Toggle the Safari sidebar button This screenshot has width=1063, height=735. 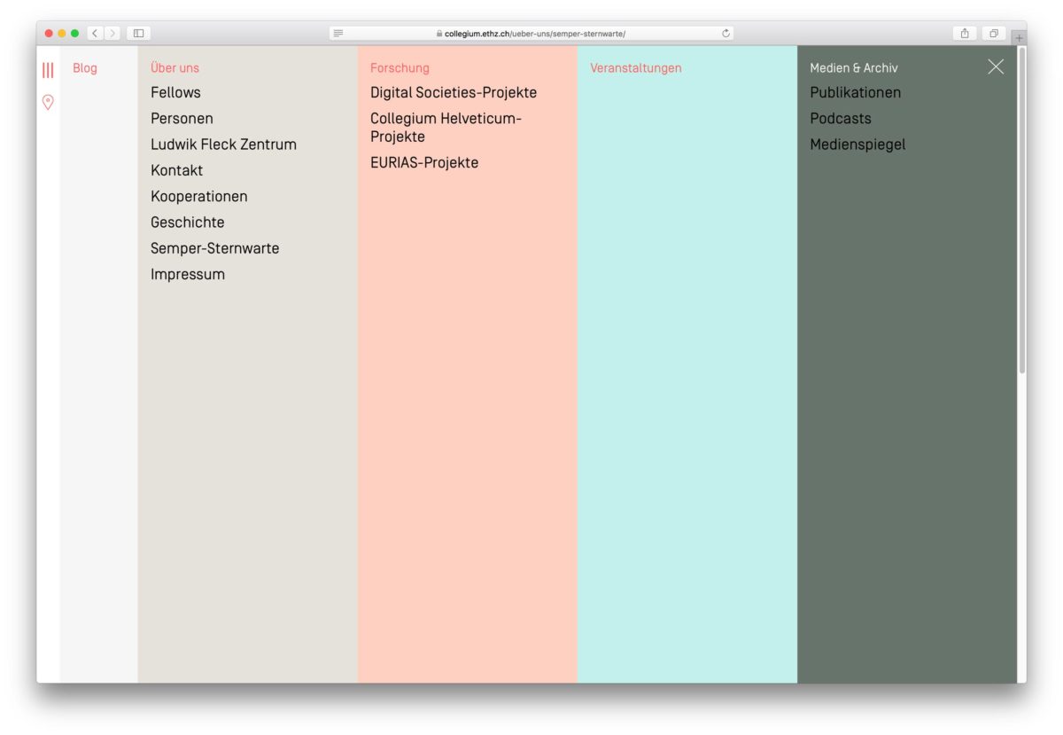click(x=139, y=34)
